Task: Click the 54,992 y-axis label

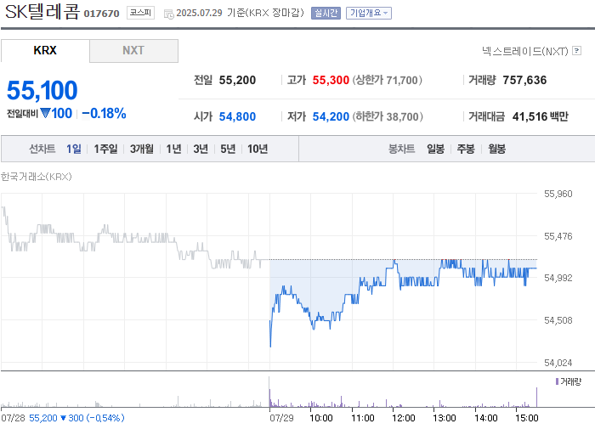Action: click(x=558, y=278)
